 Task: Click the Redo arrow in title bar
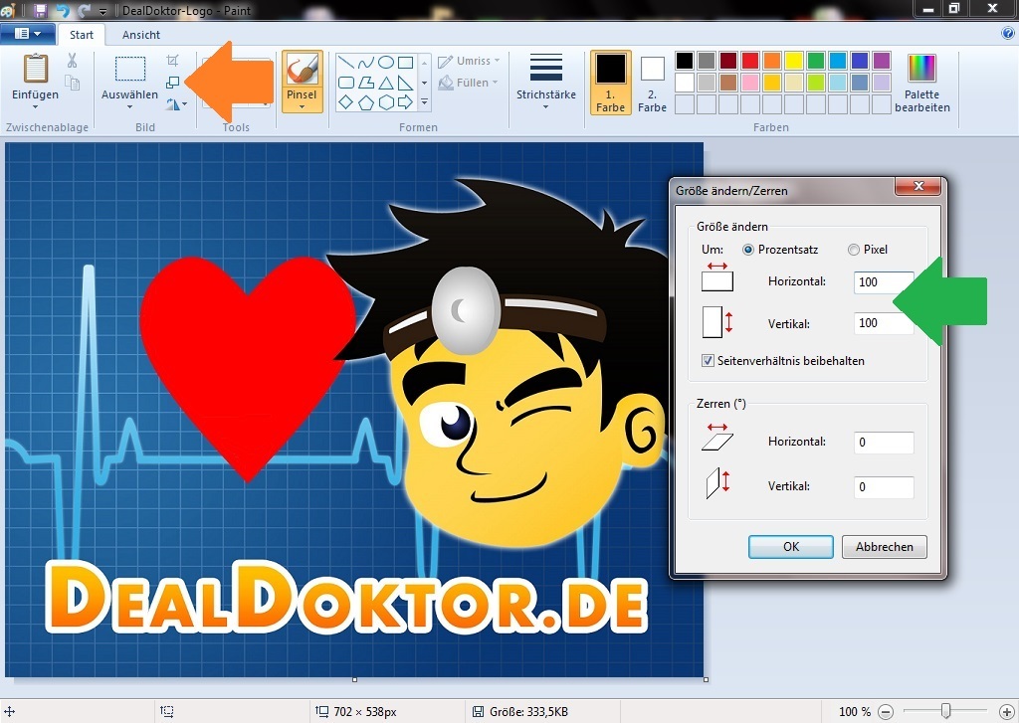point(84,10)
